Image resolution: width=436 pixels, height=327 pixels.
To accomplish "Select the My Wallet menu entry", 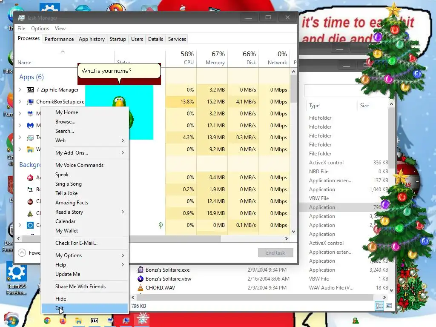I will pyautogui.click(x=85, y=231).
